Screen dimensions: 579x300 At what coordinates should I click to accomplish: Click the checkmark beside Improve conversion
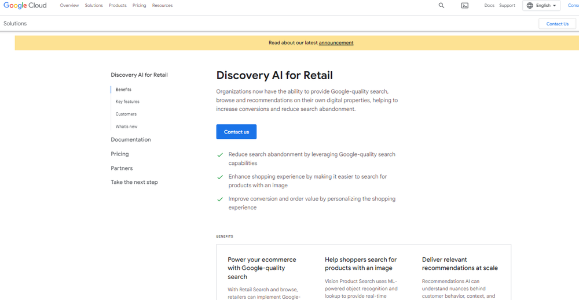220,199
